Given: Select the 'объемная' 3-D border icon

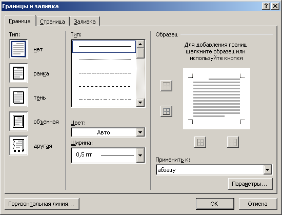Looking at the screenshot, I should (x=18, y=121).
